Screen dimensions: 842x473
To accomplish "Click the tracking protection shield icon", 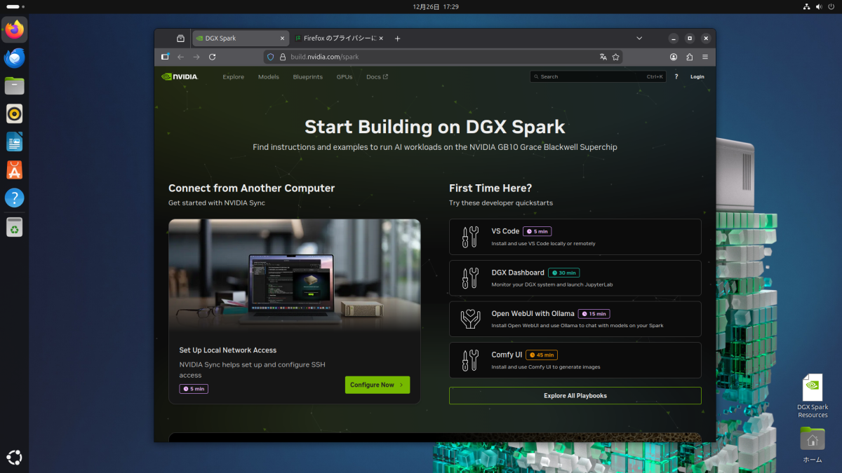I will pos(271,57).
